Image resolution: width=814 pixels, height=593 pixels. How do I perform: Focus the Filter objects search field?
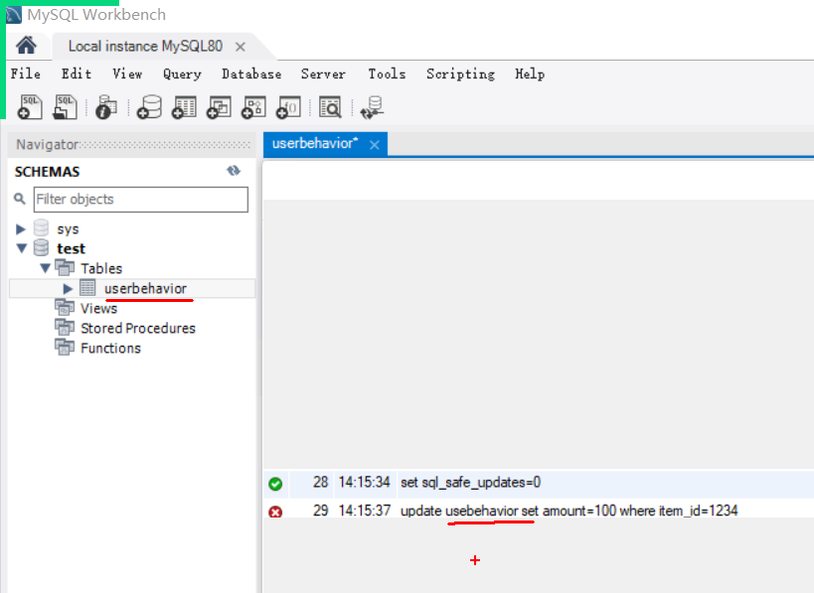tap(141, 200)
